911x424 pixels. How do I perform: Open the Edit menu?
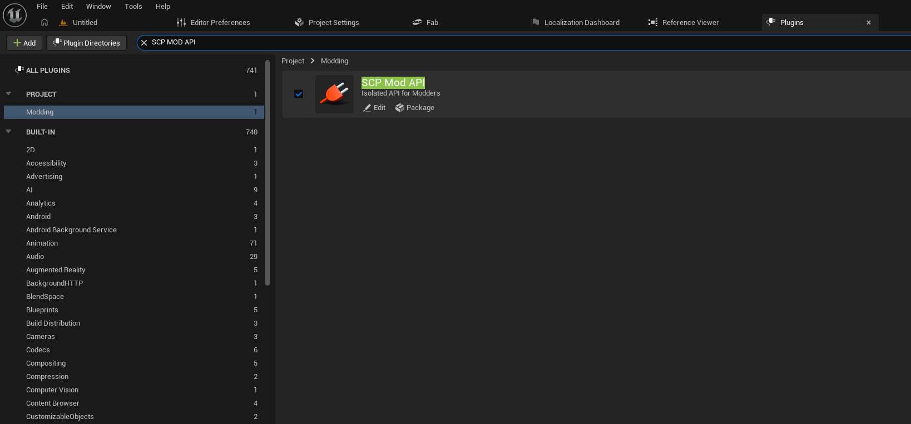(x=67, y=7)
